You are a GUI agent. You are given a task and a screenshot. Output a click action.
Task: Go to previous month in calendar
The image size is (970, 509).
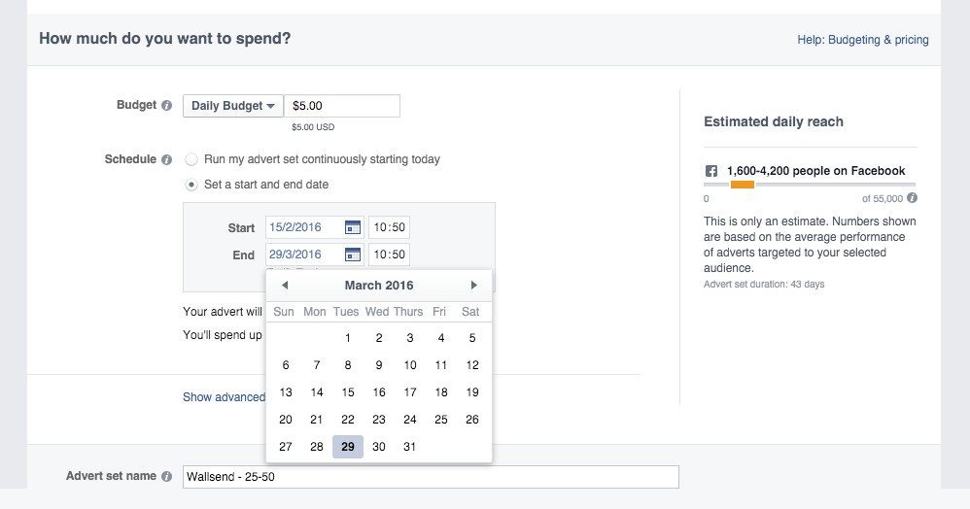[284, 286]
